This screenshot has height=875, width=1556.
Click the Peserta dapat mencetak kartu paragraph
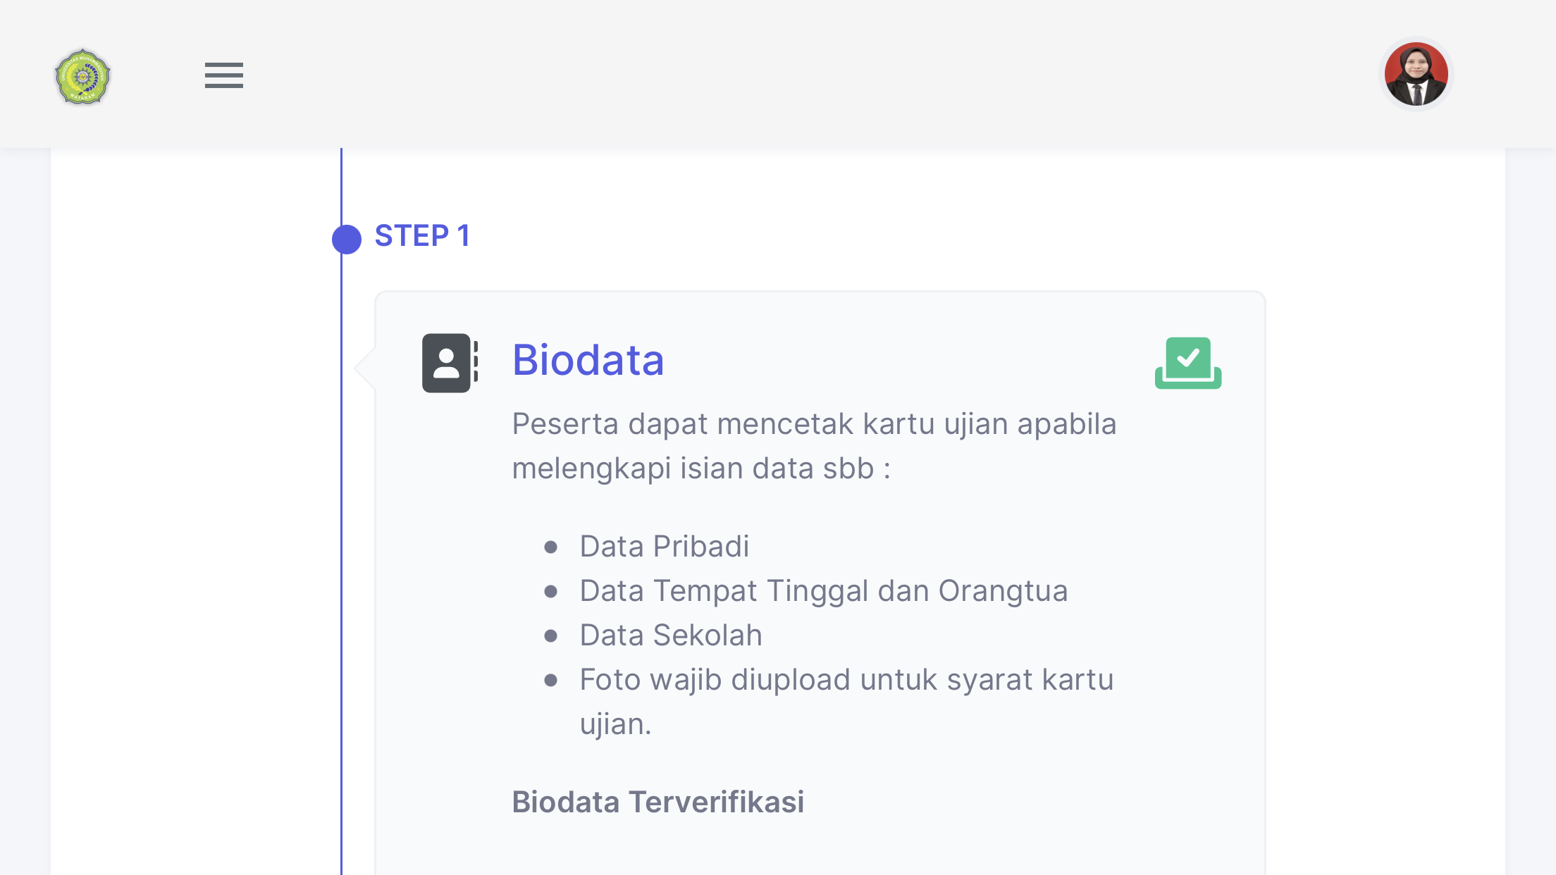814,446
